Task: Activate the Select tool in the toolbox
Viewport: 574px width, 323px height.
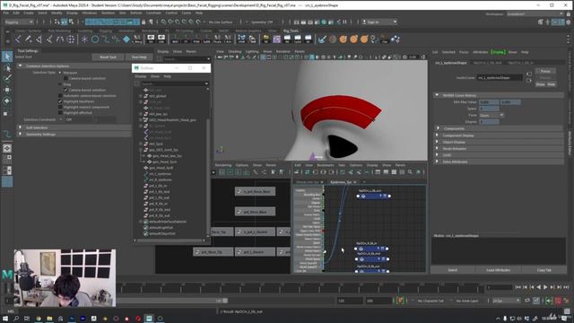Action: pyautogui.click(x=7, y=57)
